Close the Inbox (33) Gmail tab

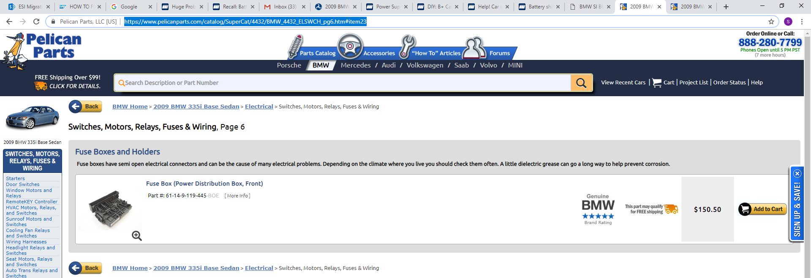pyautogui.click(x=304, y=7)
